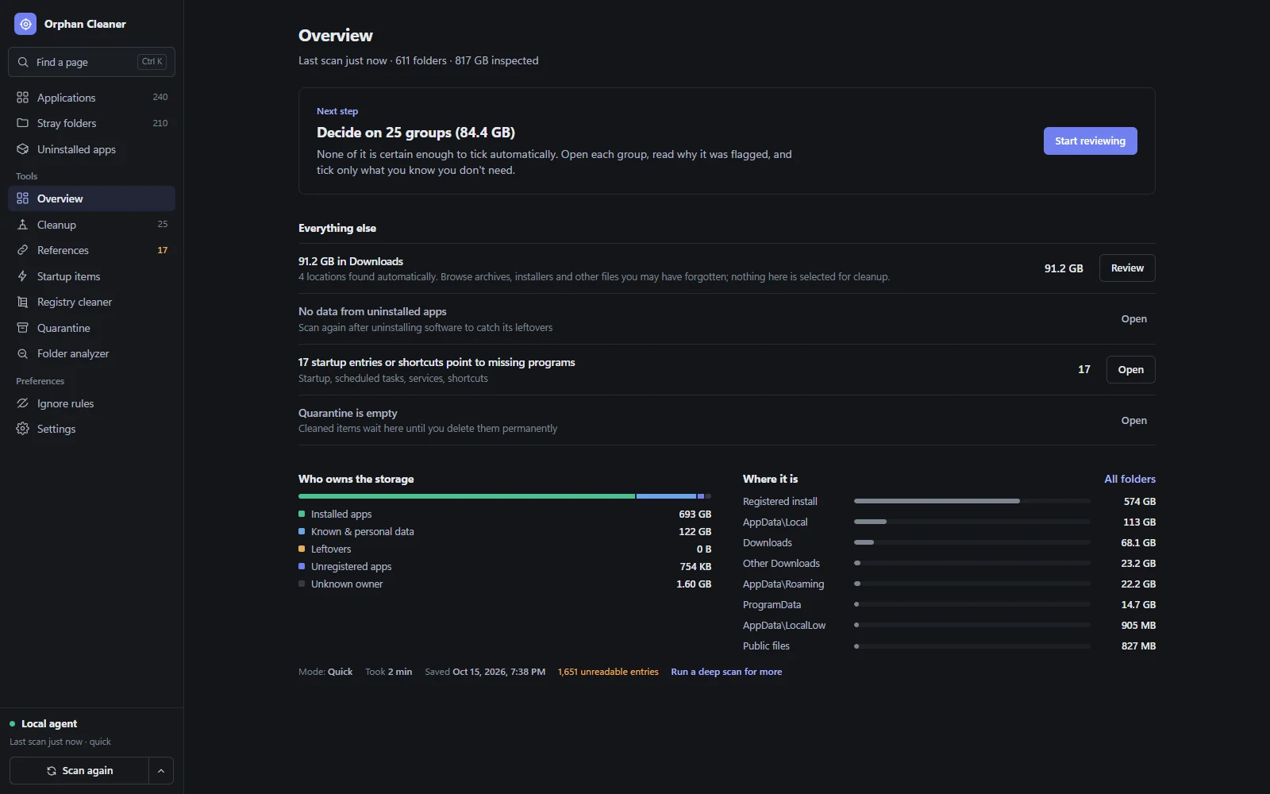Click the Ignore rules crossed-out icon
This screenshot has height=794, width=1270.
[22, 403]
